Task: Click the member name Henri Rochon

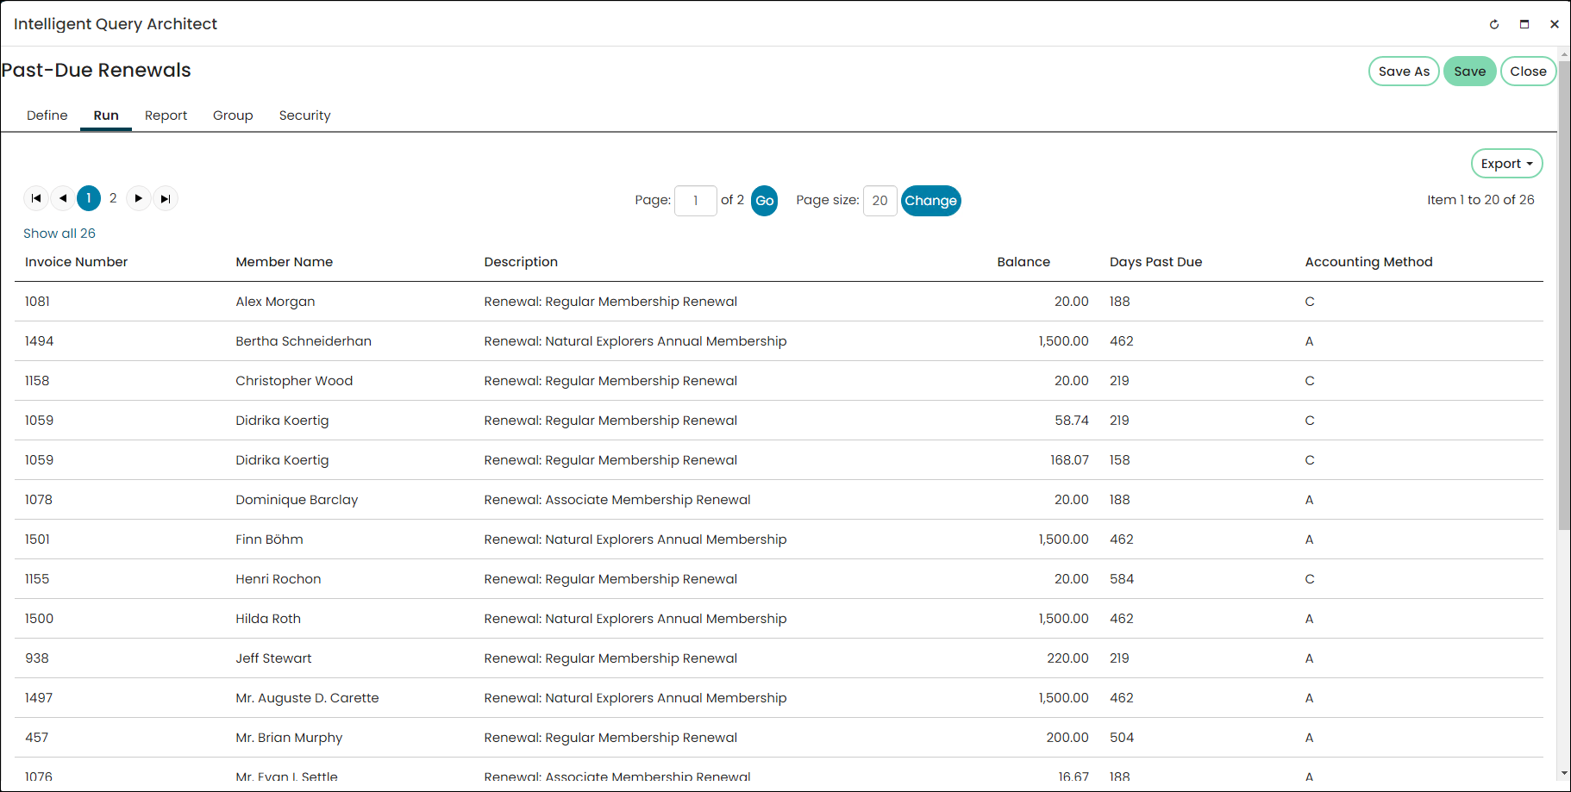Action: pos(279,579)
